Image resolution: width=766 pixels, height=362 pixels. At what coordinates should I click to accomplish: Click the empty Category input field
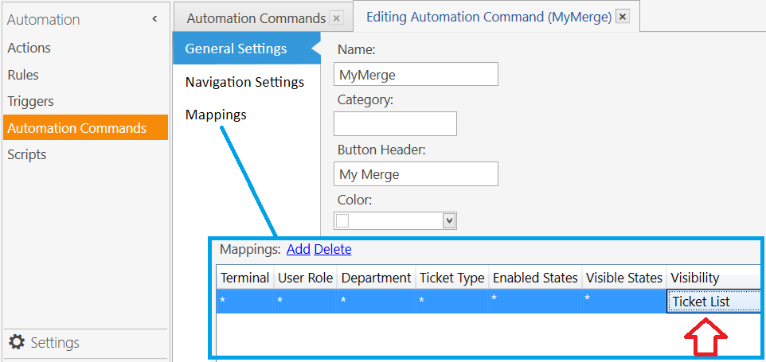[395, 124]
